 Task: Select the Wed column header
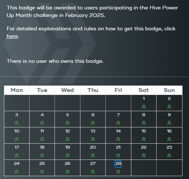click(x=67, y=90)
